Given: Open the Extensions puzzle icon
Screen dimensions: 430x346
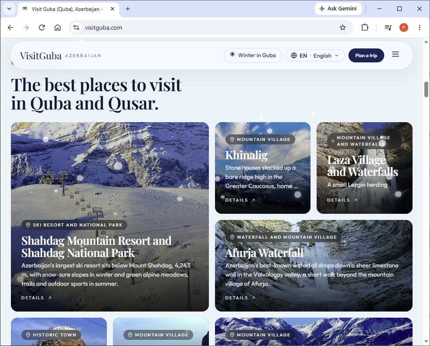Looking at the screenshot, I should point(365,27).
